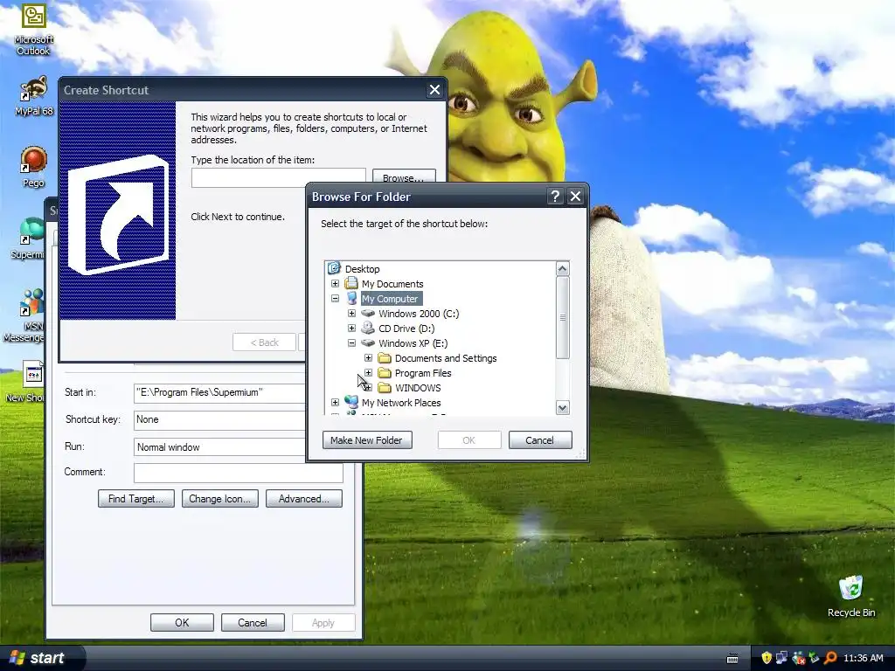Click the folder tree scroll down arrow

[562, 407]
